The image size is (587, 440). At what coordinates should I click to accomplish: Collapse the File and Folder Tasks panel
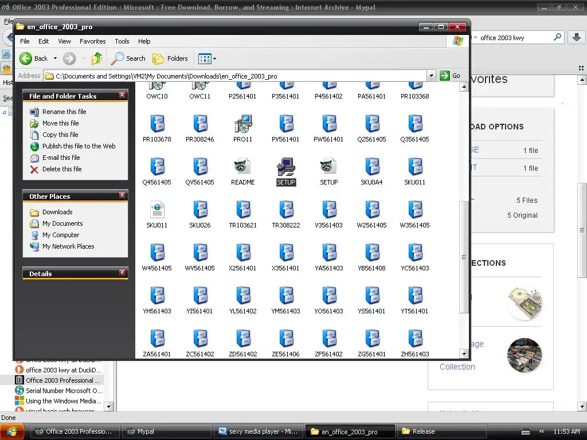click(122, 95)
